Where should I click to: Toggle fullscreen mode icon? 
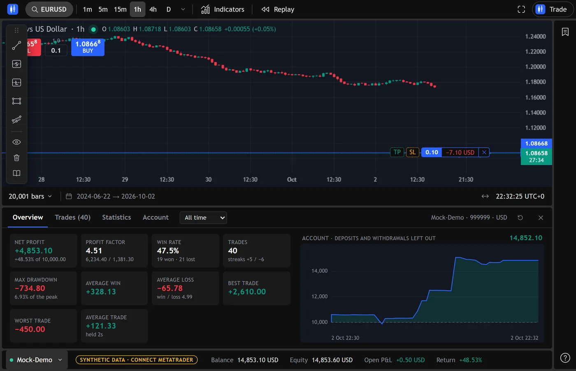[521, 9]
